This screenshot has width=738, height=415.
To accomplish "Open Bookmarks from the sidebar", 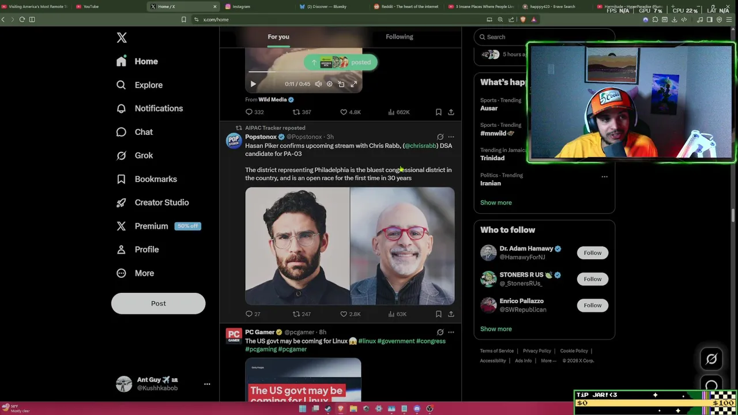I will tap(146, 179).
